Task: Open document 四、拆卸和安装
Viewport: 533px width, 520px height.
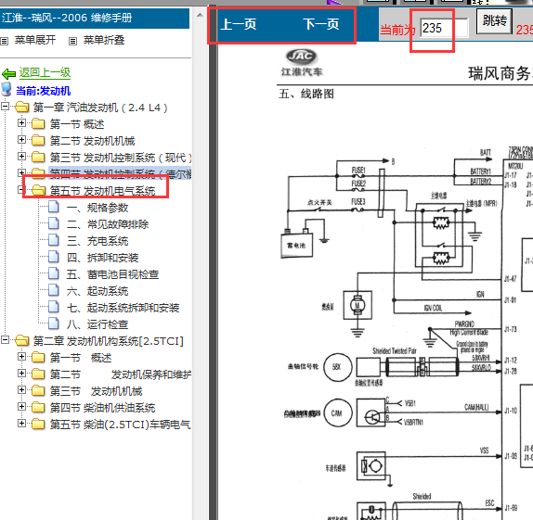Action: (x=102, y=258)
